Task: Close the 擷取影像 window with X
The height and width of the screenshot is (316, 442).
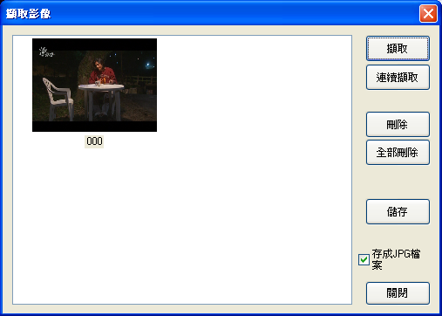Action: (x=428, y=13)
